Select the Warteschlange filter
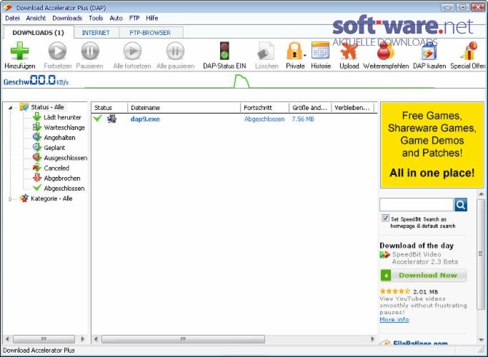 pyautogui.click(x=64, y=128)
